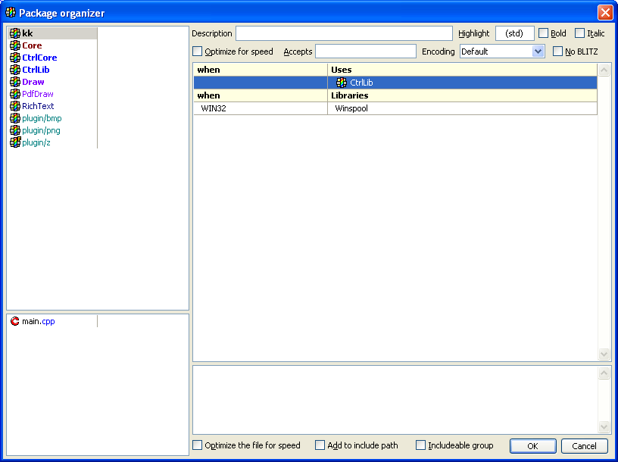The height and width of the screenshot is (462, 618).
Task: Open the Encoding dropdown
Action: pos(538,52)
